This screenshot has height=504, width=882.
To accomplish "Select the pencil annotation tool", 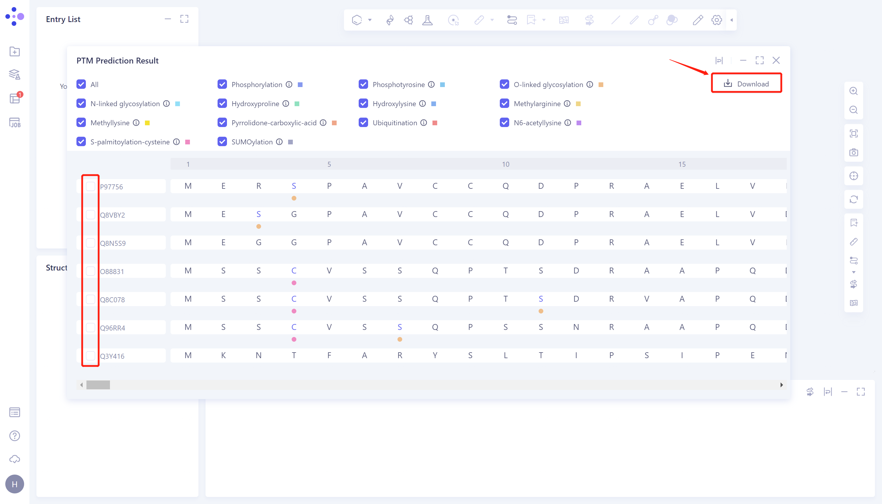I will (697, 20).
